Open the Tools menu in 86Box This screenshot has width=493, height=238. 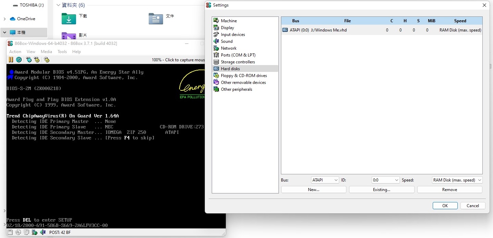click(62, 51)
